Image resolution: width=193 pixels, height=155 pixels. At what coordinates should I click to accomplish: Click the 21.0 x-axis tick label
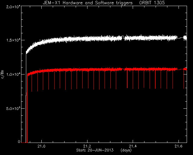42,146
